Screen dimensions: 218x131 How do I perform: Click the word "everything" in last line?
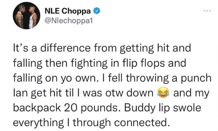(39, 123)
